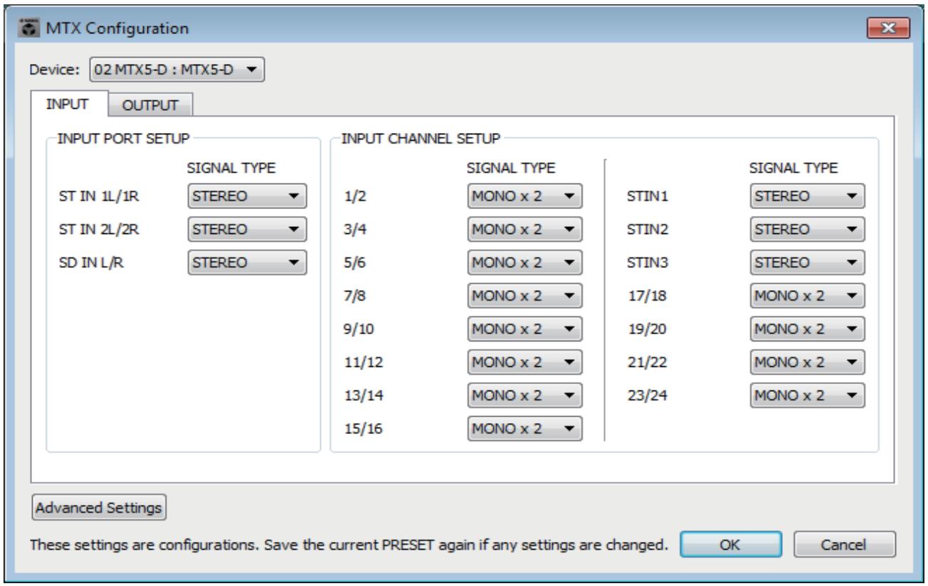Open STIN2 signal type dropdown

[x=807, y=229]
